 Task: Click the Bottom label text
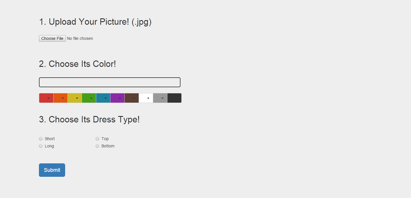click(x=108, y=146)
